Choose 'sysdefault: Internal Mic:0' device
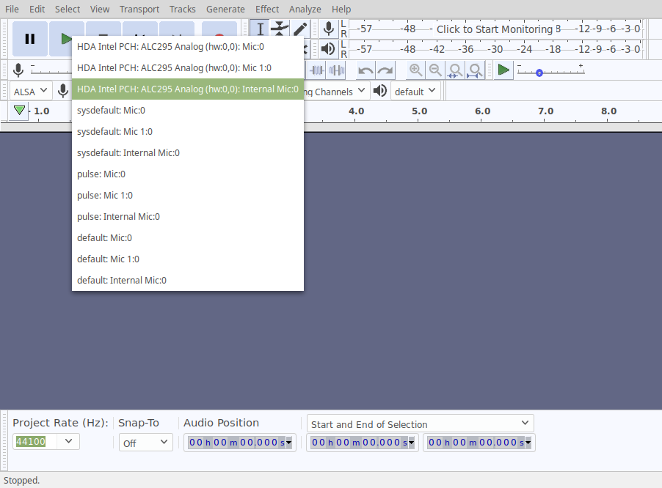Screen dimensions: 662x488 (x=188, y=153)
